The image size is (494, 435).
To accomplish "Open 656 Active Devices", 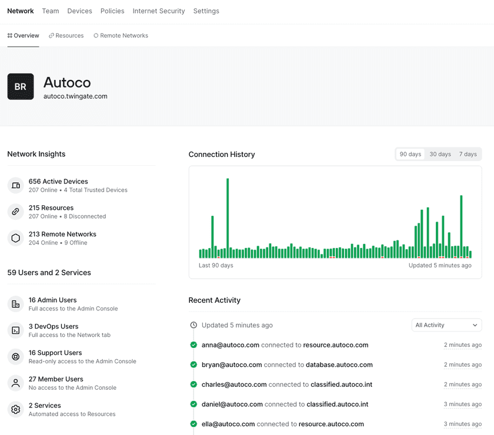I will point(58,182).
